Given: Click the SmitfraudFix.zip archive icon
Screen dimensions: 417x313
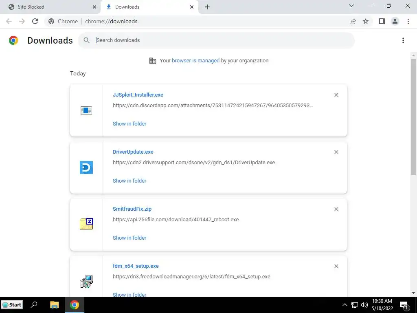Looking at the screenshot, I should (86, 224).
